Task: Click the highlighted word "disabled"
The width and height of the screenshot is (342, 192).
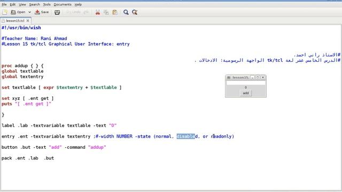Action: (187, 137)
